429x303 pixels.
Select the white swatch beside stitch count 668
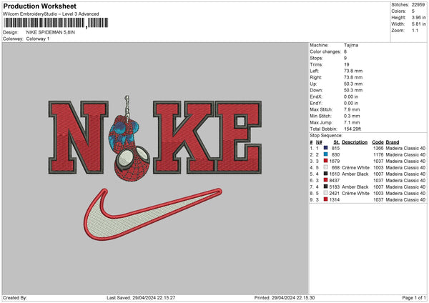[x=325, y=167]
